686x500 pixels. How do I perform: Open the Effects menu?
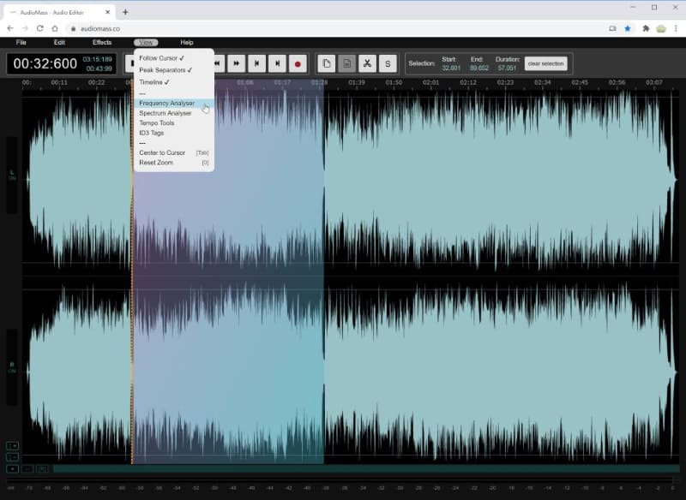point(102,42)
